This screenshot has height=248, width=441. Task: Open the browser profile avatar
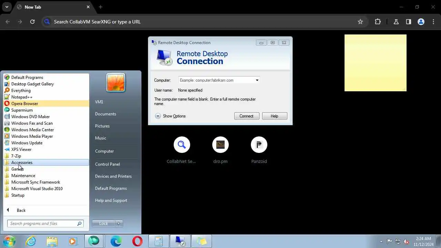click(x=421, y=22)
